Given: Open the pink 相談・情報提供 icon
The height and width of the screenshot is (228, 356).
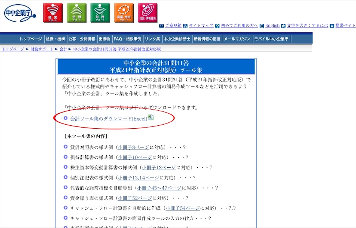Looking at the screenshot, I should tap(147, 13).
